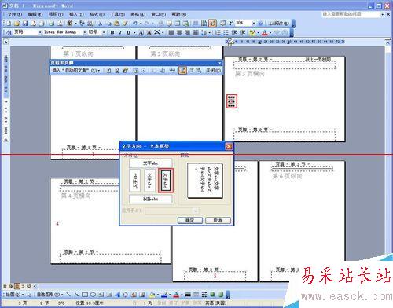Open the style dropdown showing 页码
393x308 pixels.
[x=40, y=32]
